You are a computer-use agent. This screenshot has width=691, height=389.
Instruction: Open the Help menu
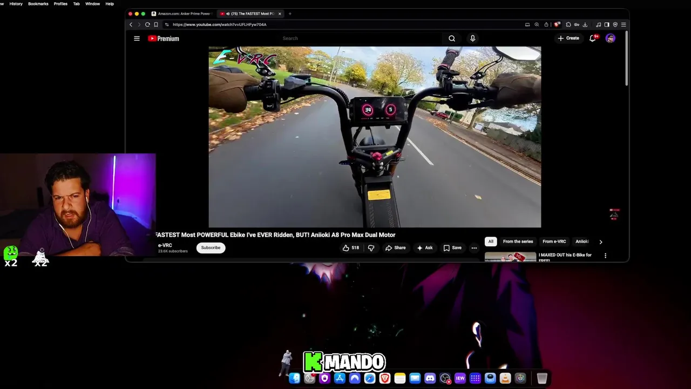pyautogui.click(x=110, y=4)
